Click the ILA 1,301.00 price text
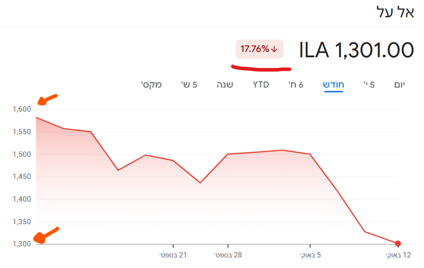Viewport: 424px width, 268px height. click(x=357, y=50)
